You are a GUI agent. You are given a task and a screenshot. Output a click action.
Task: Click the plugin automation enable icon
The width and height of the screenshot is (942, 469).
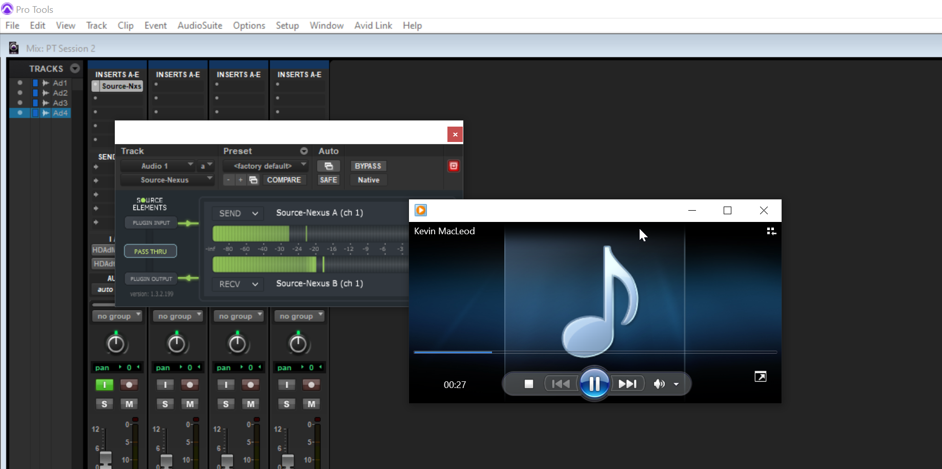[x=329, y=166]
